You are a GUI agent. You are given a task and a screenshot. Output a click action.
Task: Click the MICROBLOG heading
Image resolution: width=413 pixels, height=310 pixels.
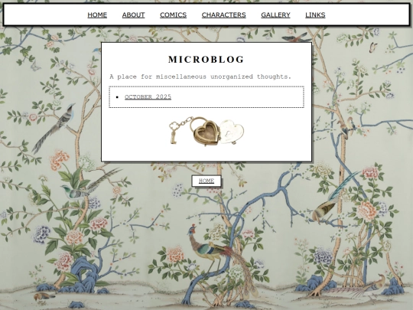tap(206, 59)
